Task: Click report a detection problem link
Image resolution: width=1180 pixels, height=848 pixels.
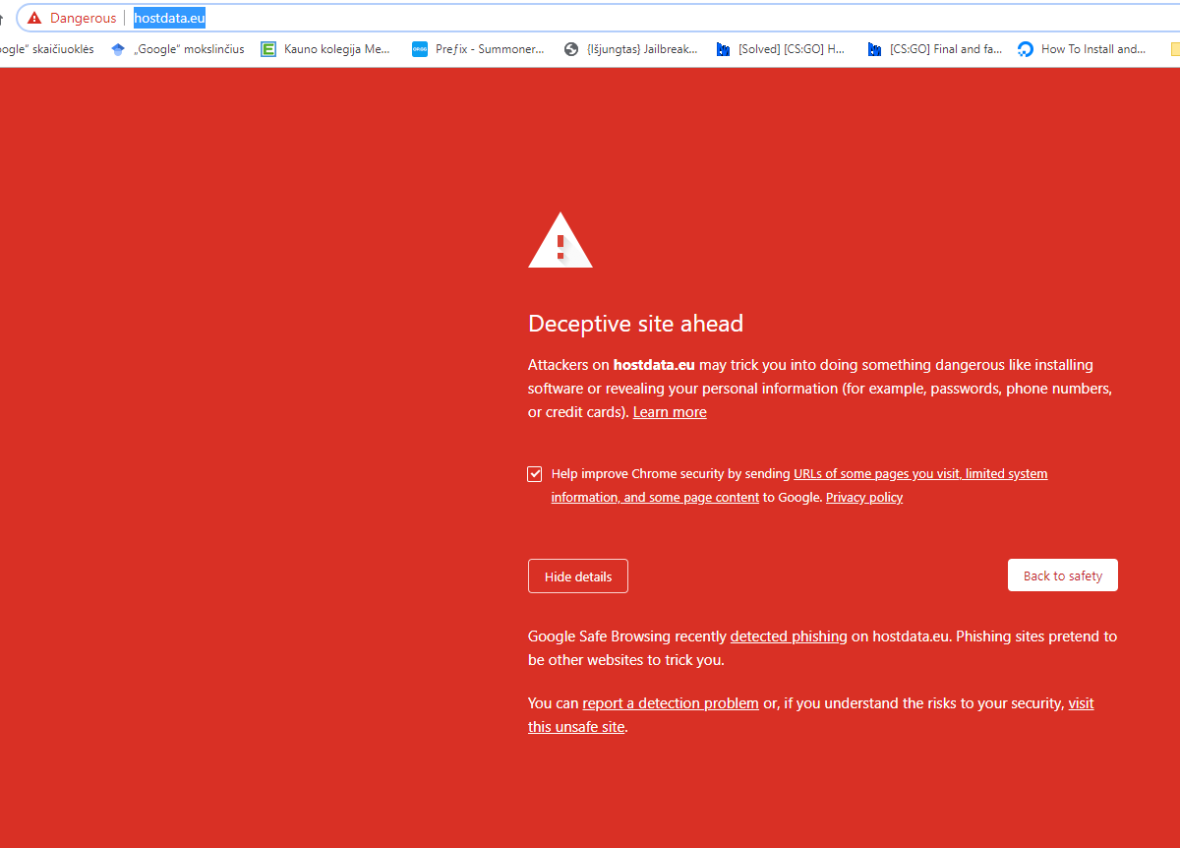Action: (671, 703)
